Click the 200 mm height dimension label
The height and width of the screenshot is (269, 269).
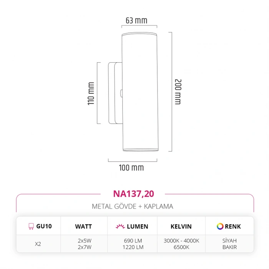click(x=178, y=92)
